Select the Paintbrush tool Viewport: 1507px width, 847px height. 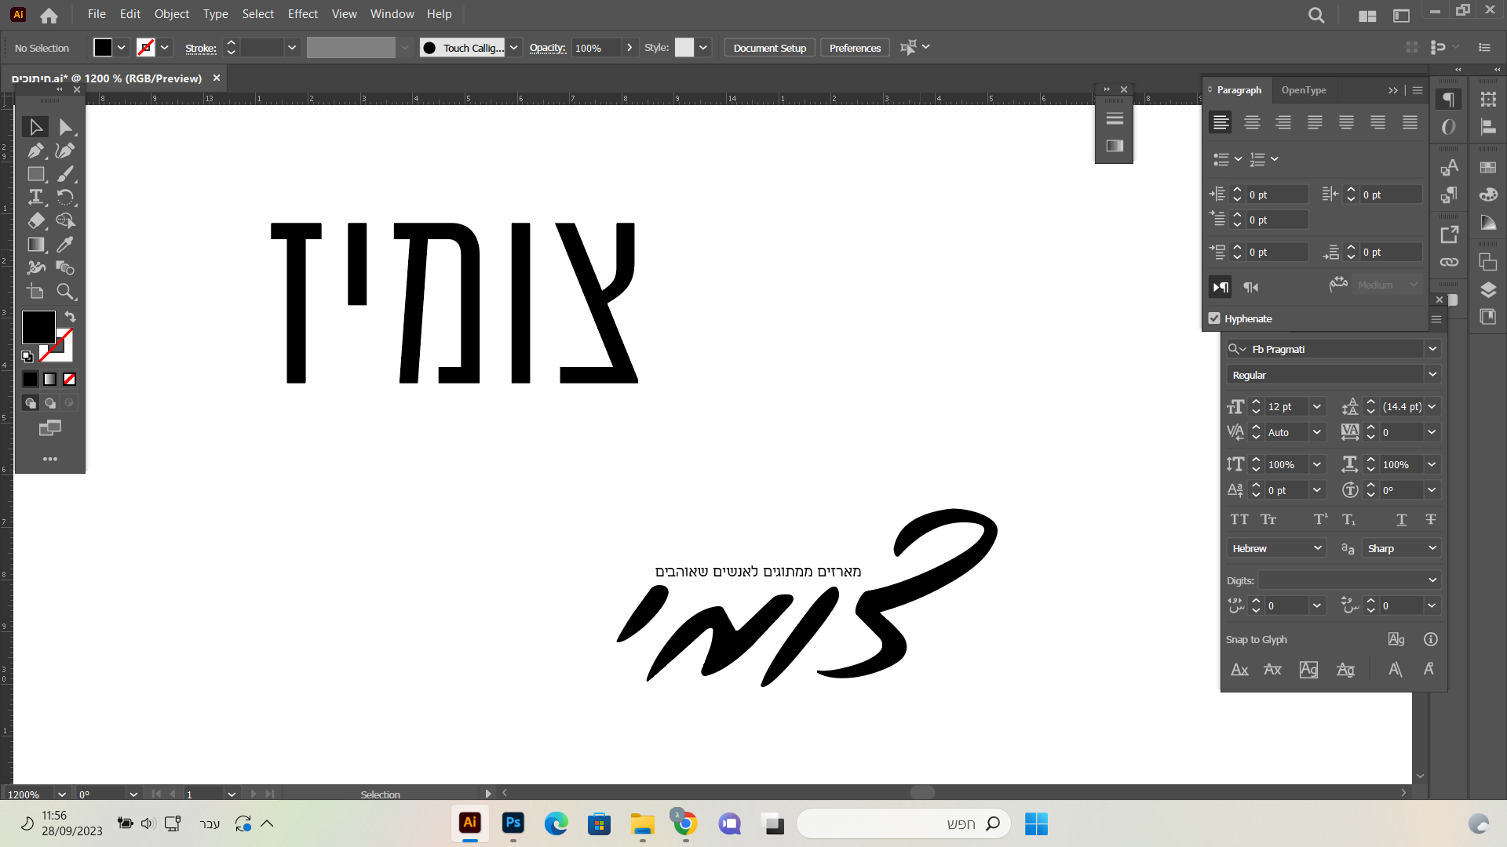tap(67, 174)
